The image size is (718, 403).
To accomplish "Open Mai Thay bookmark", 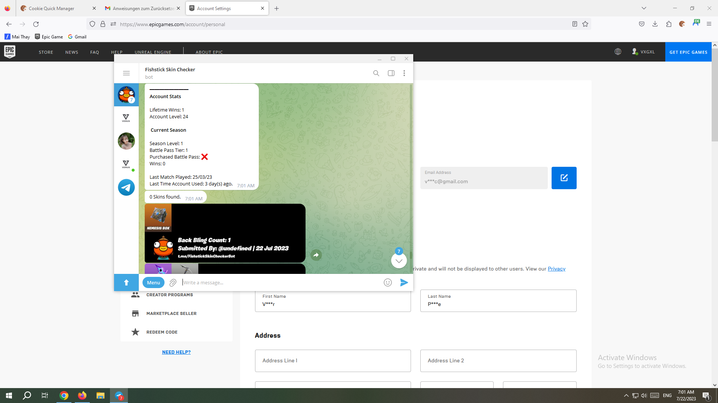I will (17, 37).
